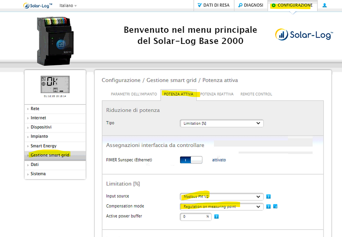Click the device LCD status display
Viewport: 342px width, 237px height.
[x=55, y=84]
